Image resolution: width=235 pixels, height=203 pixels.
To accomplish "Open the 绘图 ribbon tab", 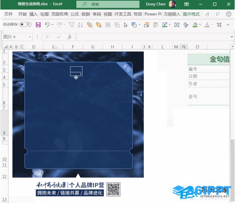I will (44, 14).
